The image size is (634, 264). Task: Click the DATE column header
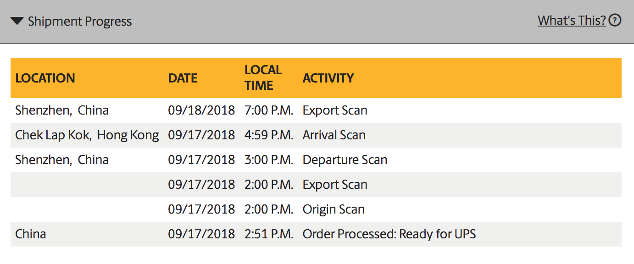[x=183, y=78]
